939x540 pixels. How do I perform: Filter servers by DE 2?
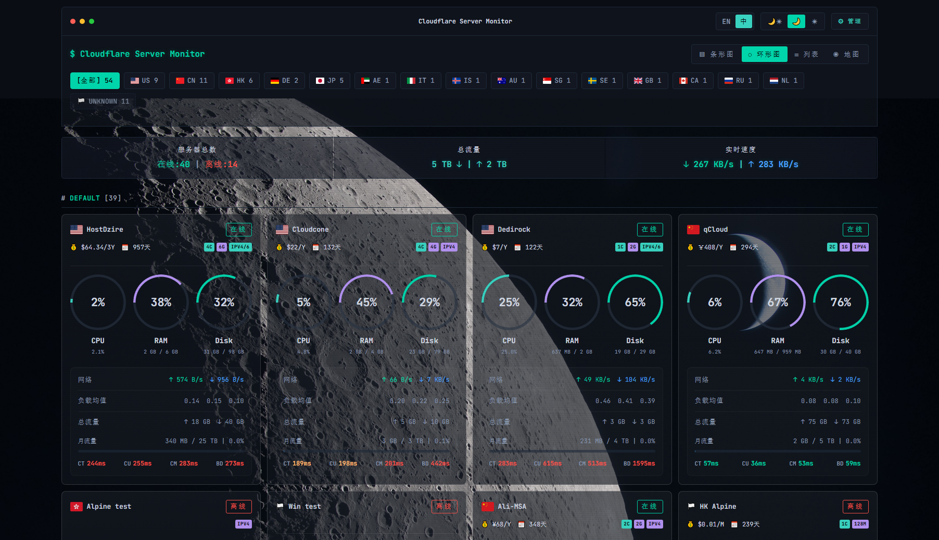(x=284, y=81)
